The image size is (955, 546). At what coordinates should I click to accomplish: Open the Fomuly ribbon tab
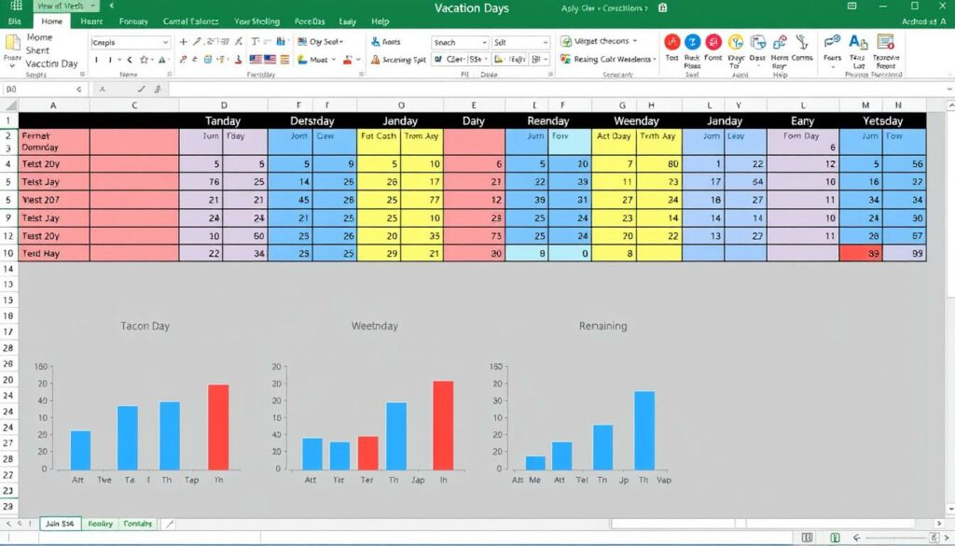click(133, 21)
